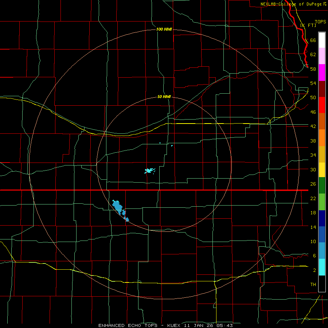Click the 50 NMI range ring label
The image size is (328, 328).
(164, 97)
